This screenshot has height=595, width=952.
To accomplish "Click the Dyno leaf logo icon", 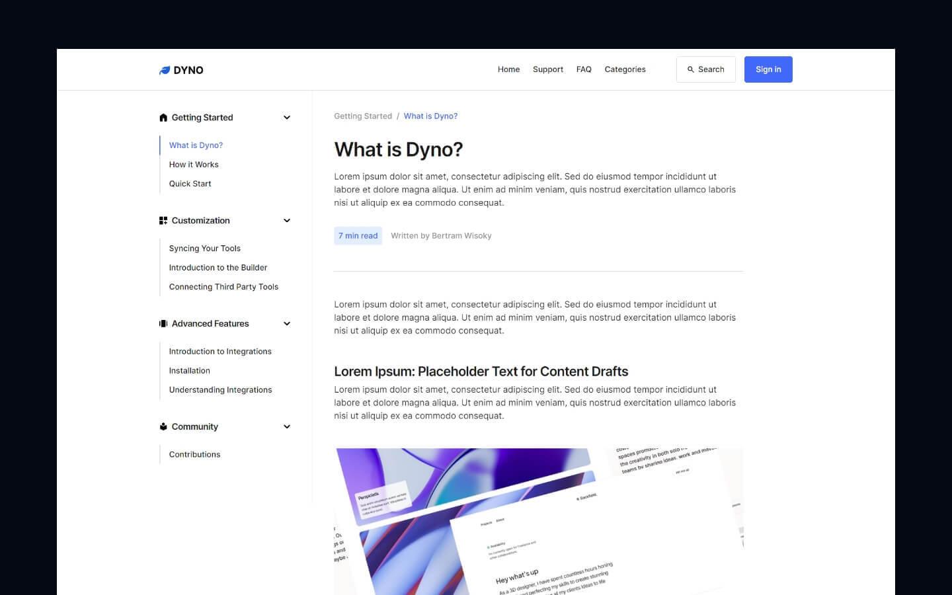I will 165,69.
